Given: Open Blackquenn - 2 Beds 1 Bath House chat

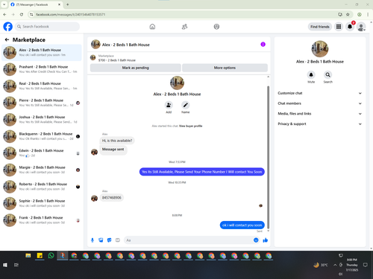Looking at the screenshot, I should [42, 136].
